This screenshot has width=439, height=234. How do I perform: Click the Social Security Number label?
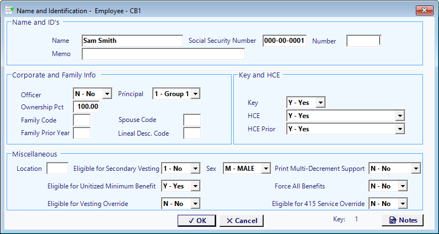(x=222, y=41)
